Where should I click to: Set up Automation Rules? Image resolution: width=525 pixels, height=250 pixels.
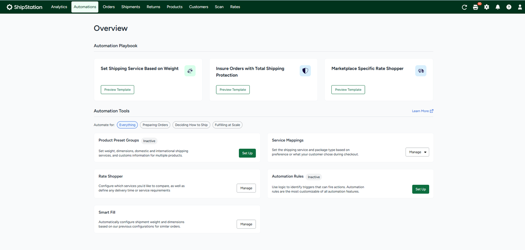[421, 189]
